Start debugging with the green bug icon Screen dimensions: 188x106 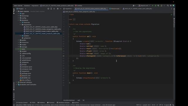(x=156, y=6)
